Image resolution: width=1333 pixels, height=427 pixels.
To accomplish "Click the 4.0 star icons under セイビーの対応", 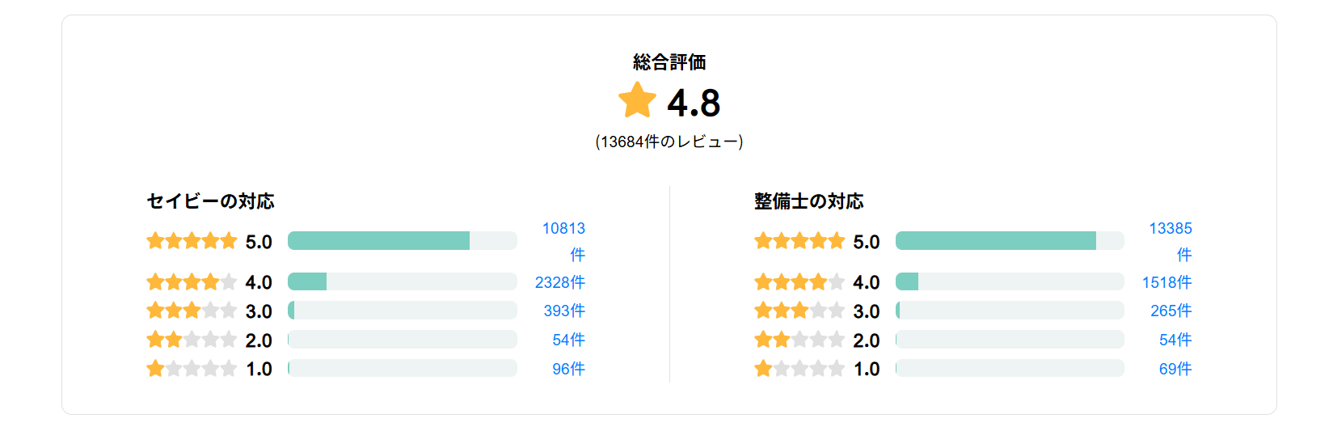I will pyautogui.click(x=192, y=282).
